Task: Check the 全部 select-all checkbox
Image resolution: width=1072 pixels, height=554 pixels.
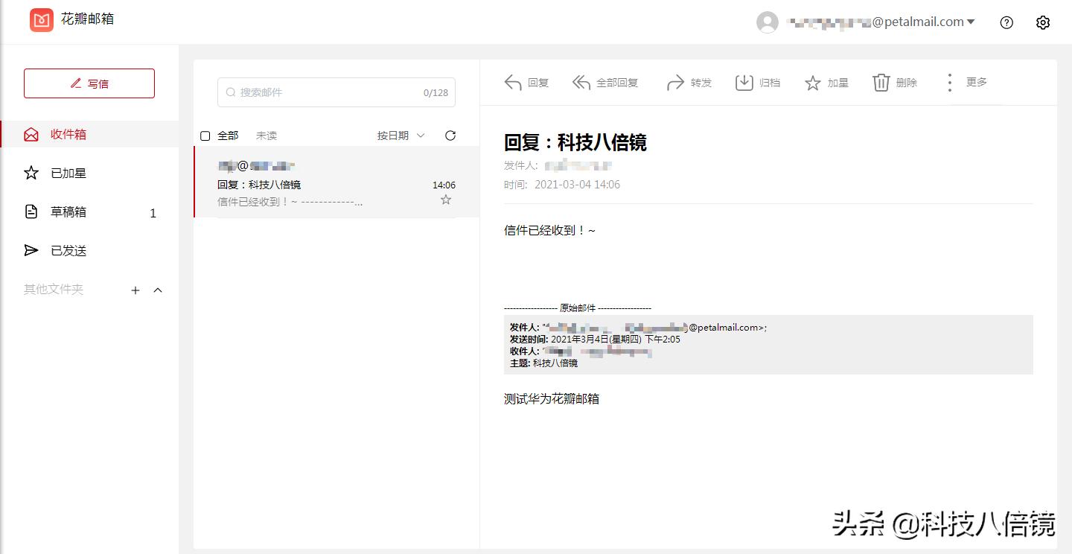Action: 205,136
